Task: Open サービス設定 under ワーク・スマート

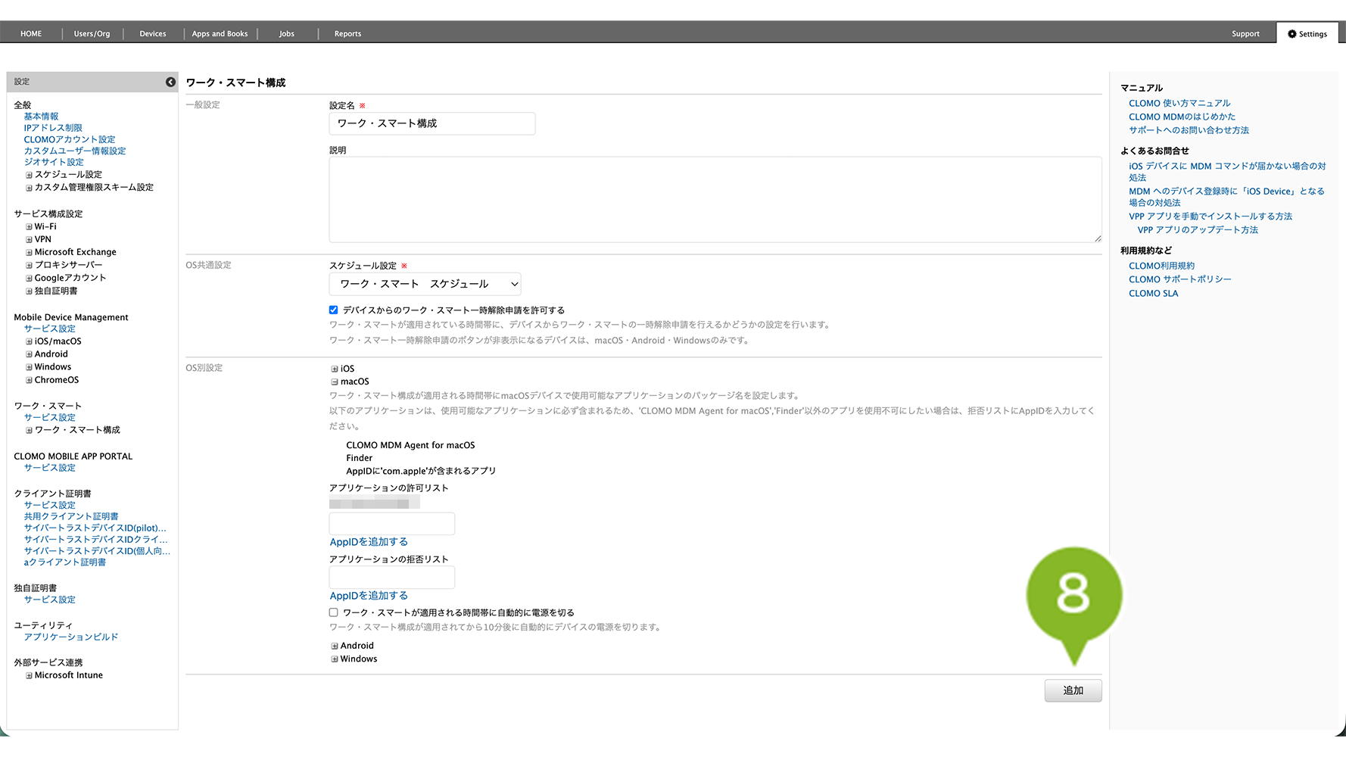Action: click(x=50, y=417)
